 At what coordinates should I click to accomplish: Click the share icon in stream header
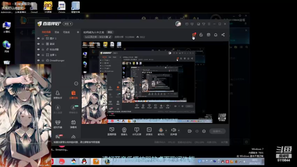[223, 35]
